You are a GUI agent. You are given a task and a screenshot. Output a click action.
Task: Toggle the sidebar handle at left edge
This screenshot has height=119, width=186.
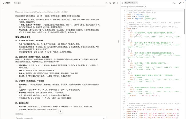3,9
